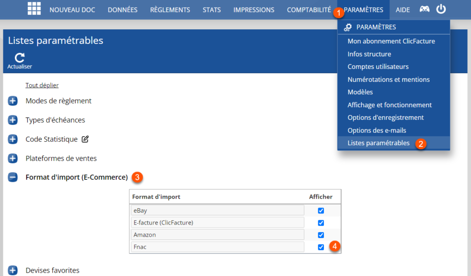Expand the Types d'échéances section

click(x=13, y=120)
